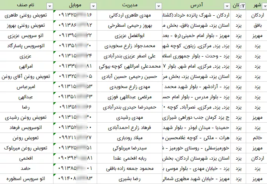Screen dimensions: 267x184
Task: Select manager cell سیدرضا میربلوکی
Action: pyautogui.click(x=130, y=148)
